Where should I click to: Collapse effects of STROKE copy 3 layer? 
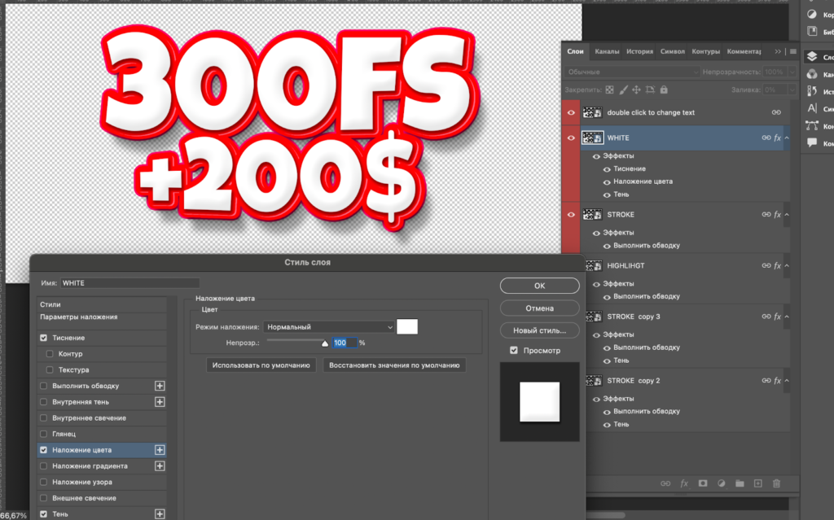click(x=787, y=317)
